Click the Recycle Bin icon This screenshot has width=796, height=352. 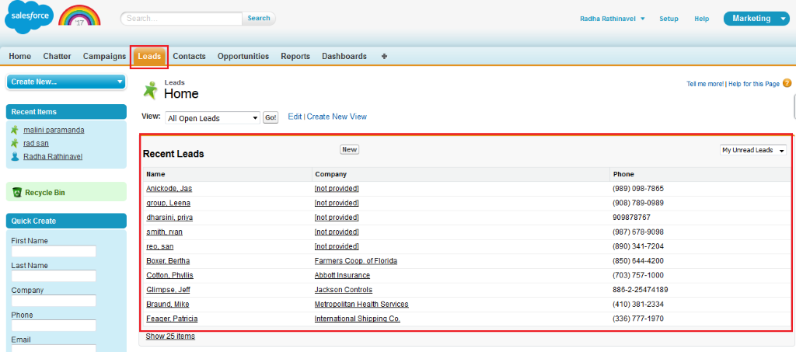pos(17,192)
